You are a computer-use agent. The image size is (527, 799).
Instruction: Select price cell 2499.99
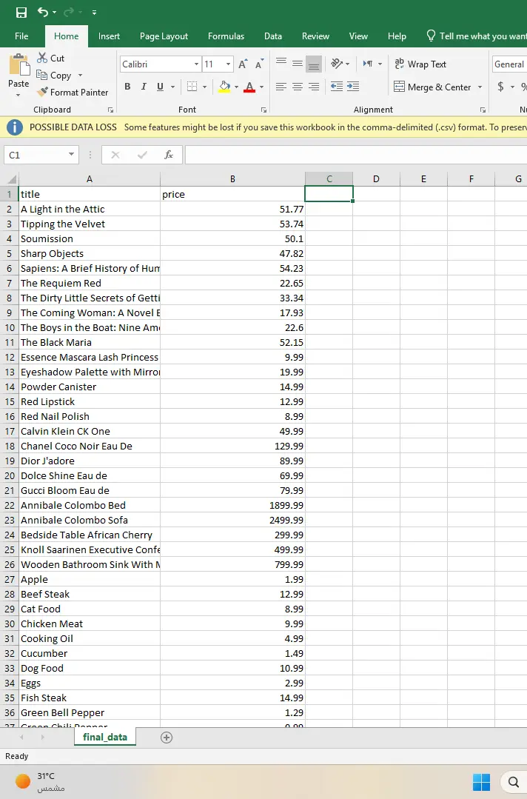click(232, 521)
